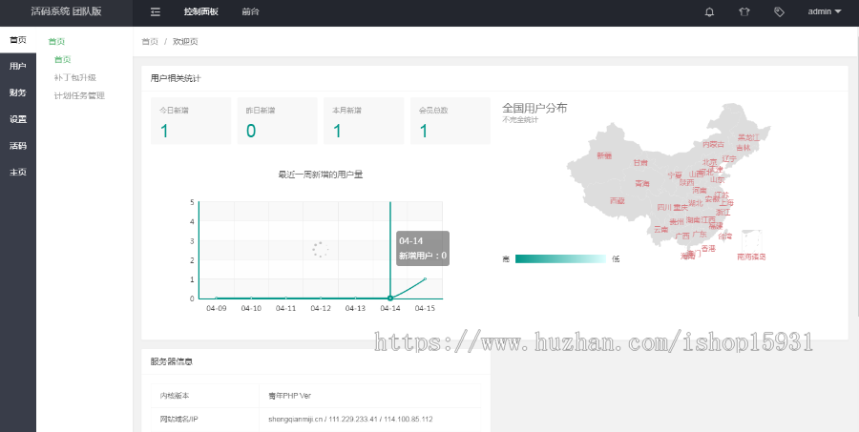Click the 青年PHP Ver table cell
The height and width of the screenshot is (432, 859).
[x=370, y=396]
